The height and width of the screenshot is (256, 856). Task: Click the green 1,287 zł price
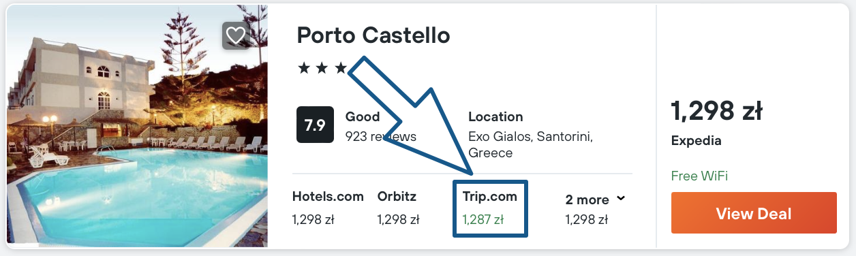coord(483,219)
